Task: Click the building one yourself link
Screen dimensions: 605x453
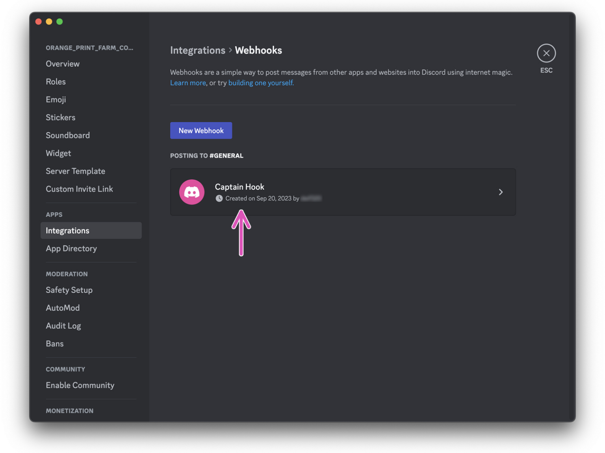Action: [x=261, y=83]
